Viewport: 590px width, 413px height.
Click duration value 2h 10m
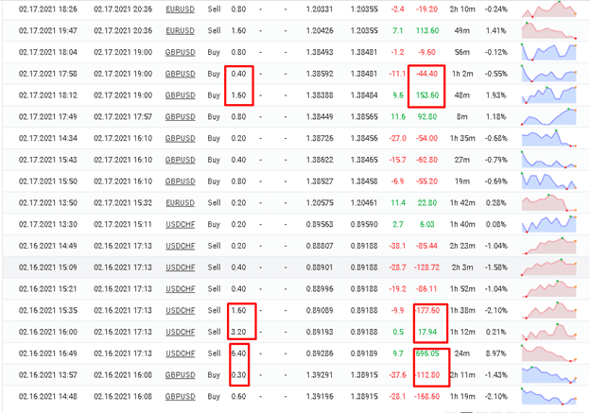pyautogui.click(x=462, y=9)
